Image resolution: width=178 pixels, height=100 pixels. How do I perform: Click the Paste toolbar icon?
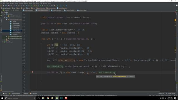(x=19, y=6)
